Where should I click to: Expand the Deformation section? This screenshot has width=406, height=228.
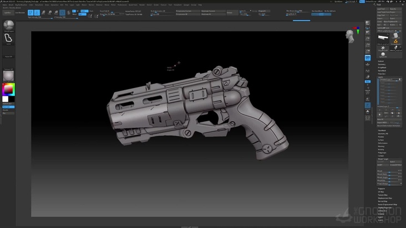tap(383, 143)
